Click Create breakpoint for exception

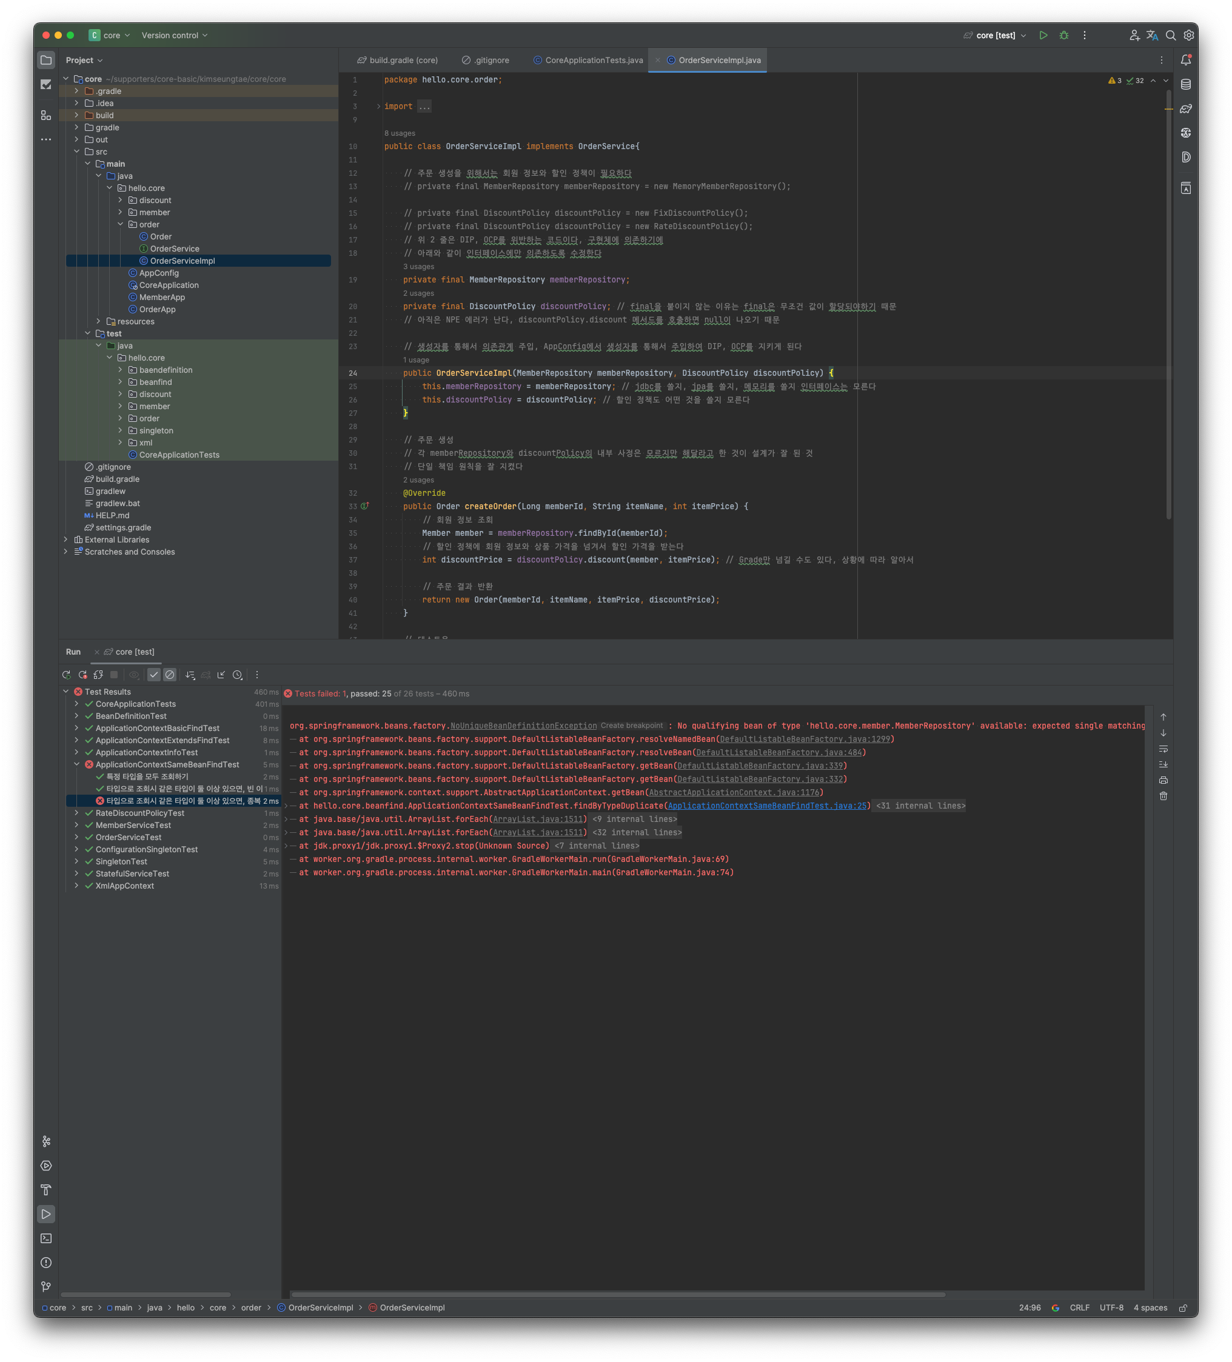tap(631, 726)
